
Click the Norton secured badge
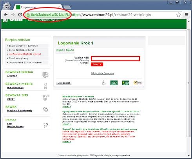tap(138, 83)
